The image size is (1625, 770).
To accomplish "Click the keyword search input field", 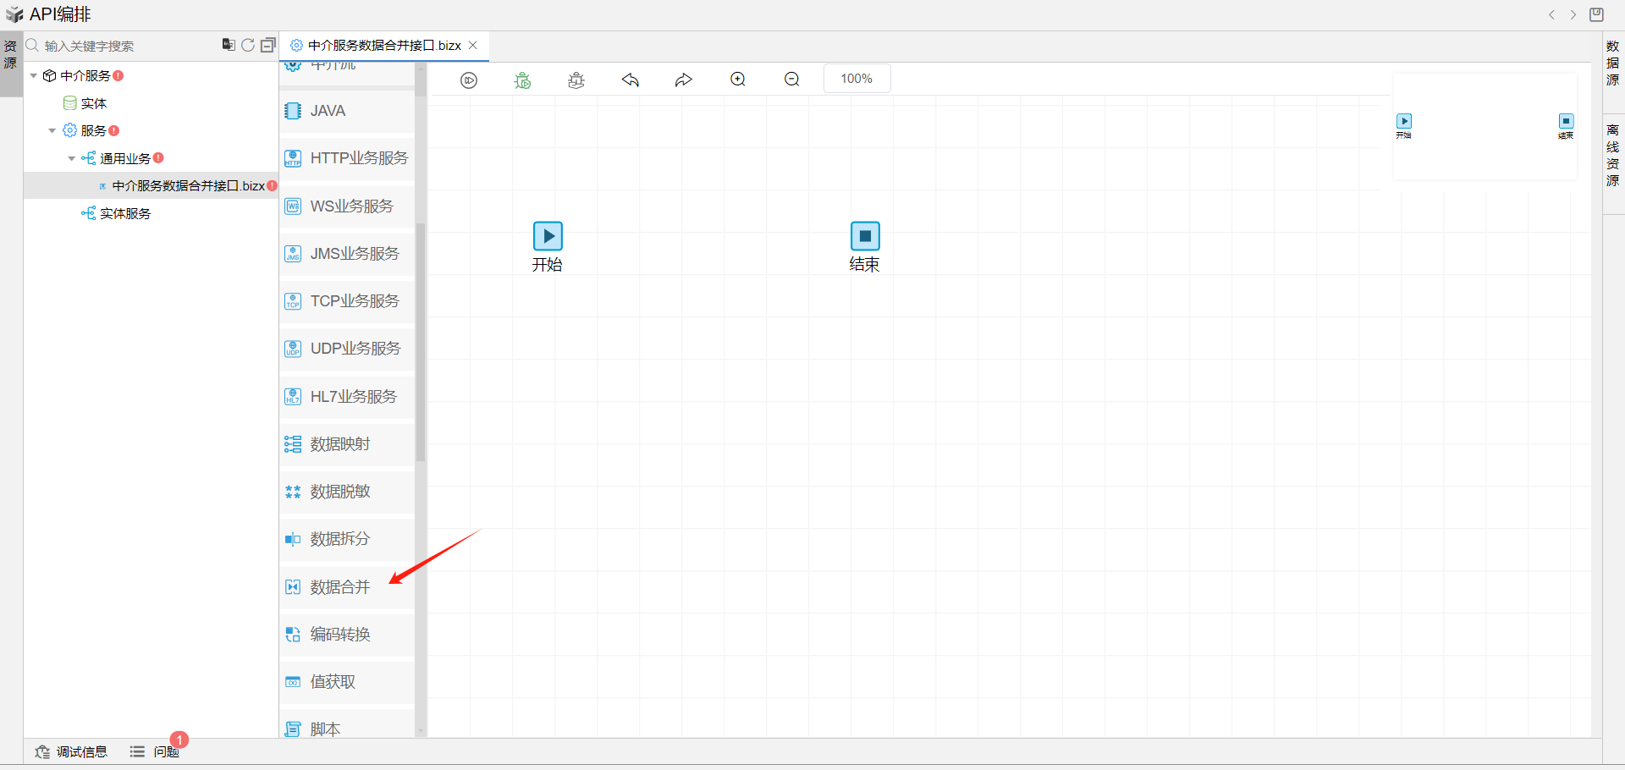I will 127,46.
